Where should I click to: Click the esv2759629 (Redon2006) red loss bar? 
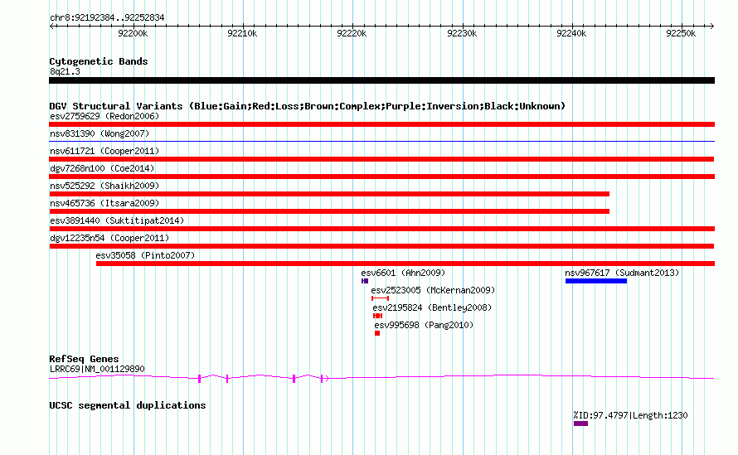pos(381,124)
